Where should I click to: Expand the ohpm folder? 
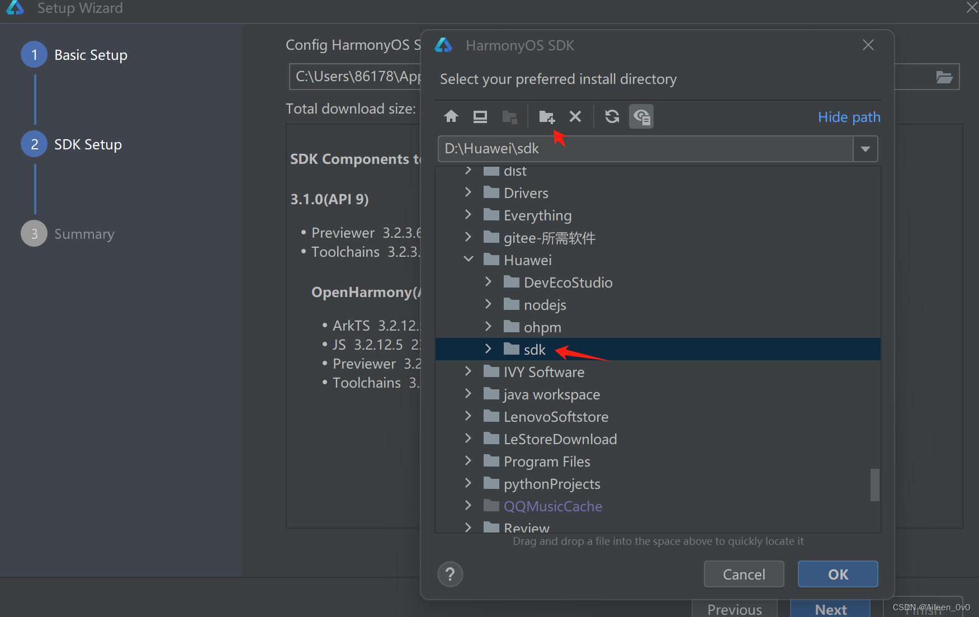[x=488, y=327]
